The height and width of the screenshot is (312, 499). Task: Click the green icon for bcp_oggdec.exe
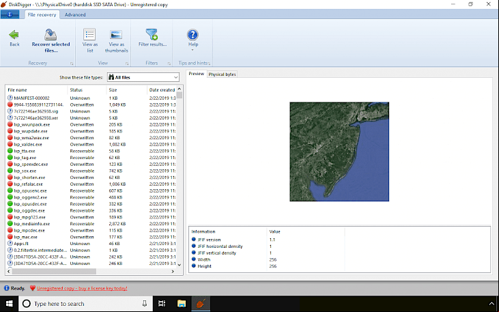coord(10,210)
